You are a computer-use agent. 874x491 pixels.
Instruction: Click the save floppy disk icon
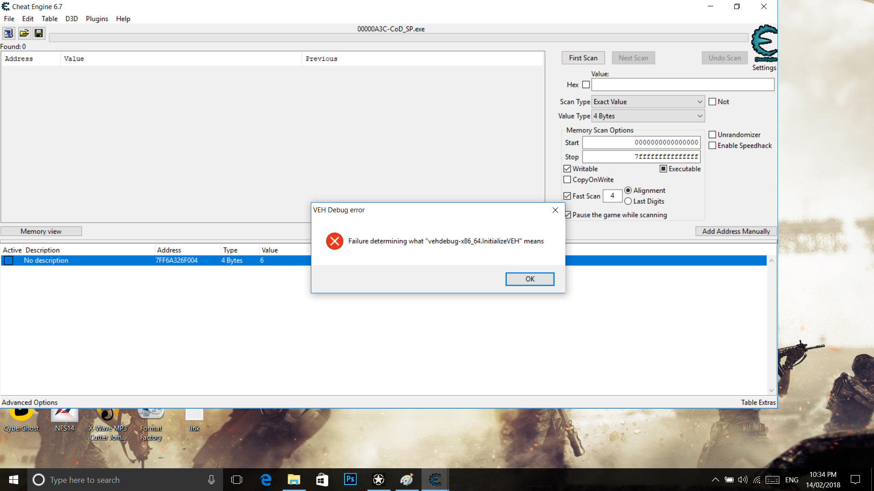(39, 33)
